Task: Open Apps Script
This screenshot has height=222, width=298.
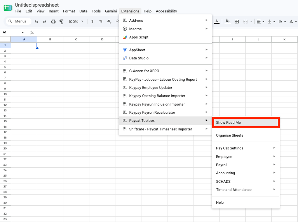Action: 166,37
